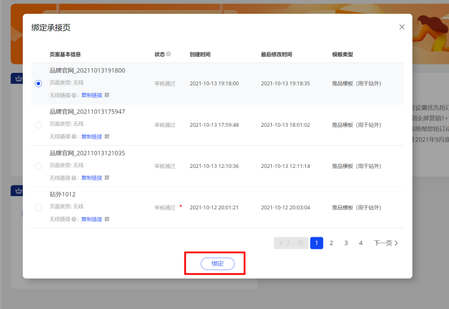Image resolution: width=449 pixels, height=309 pixels.
Task: Copy link via 复制链接 for 品牌官网_20211013191800
Action: [92, 95]
